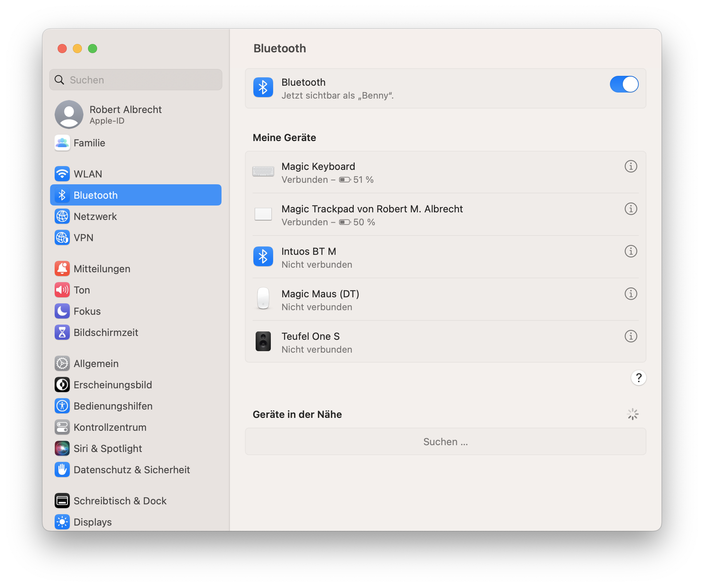Switch to Fokus settings
Image resolution: width=704 pixels, height=587 pixels.
tap(87, 311)
